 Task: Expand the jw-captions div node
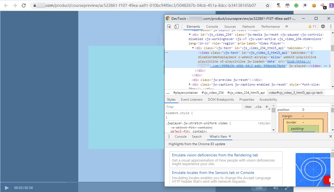pos(190,84)
